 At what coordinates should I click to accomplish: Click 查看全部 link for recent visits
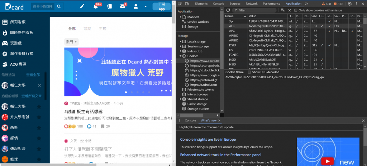coord(33,75)
